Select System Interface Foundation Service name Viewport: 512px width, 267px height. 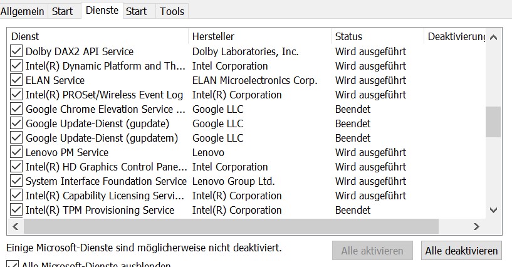(x=106, y=181)
